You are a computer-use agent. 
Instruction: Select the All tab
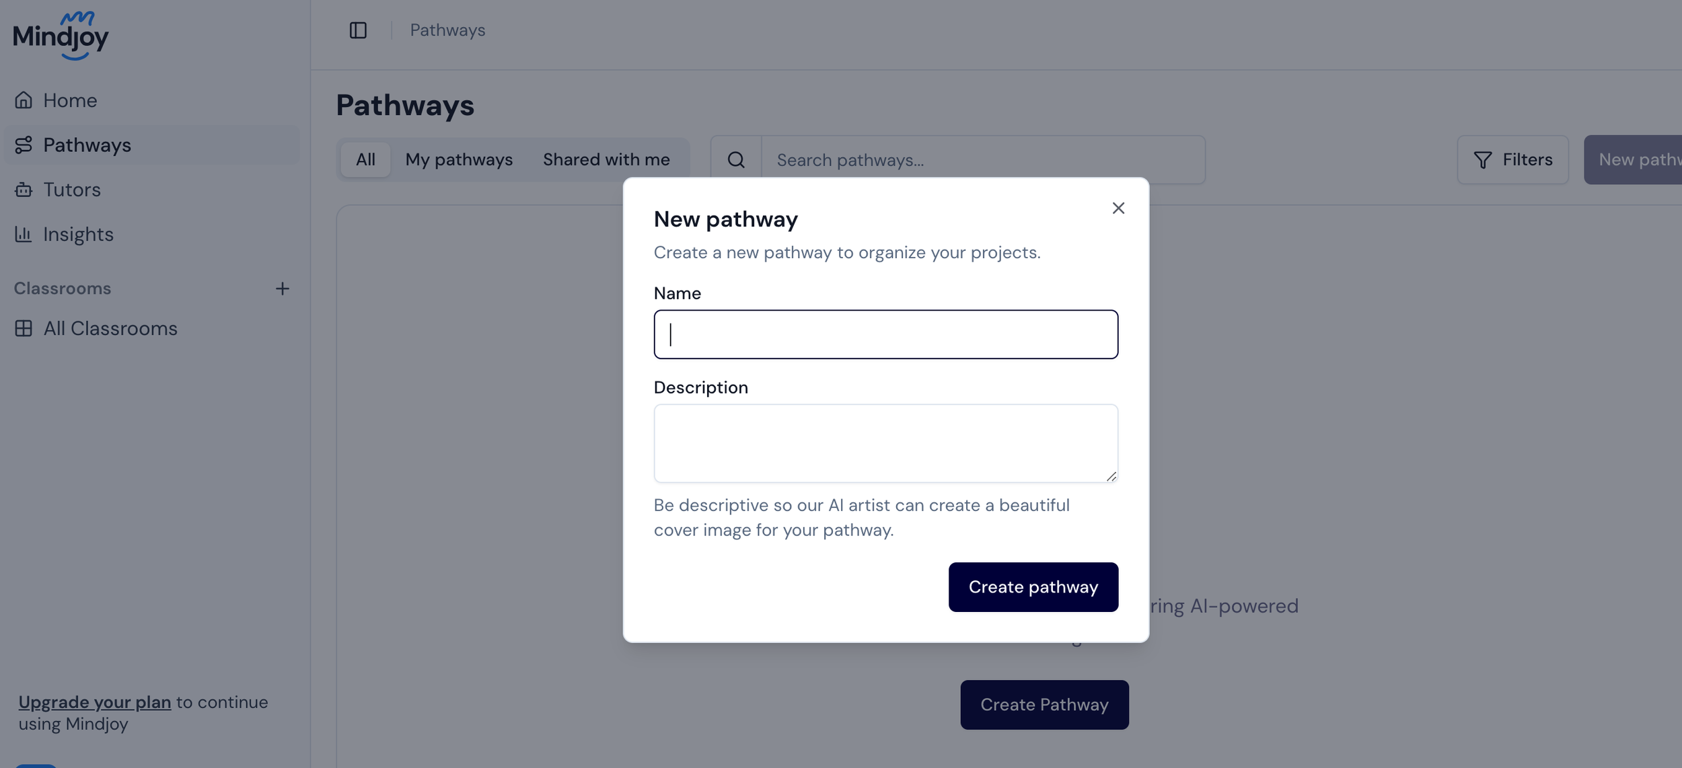(x=365, y=160)
